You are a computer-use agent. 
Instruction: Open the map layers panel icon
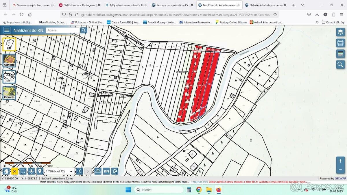click(340, 32)
